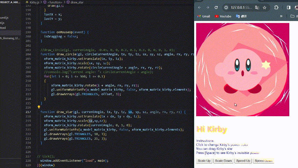Go back in the browser
The width and height of the screenshot is (298, 168).
[x=199, y=8]
